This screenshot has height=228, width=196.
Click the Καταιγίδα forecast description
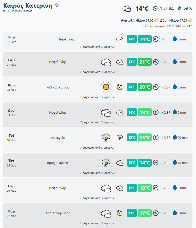[58, 138]
